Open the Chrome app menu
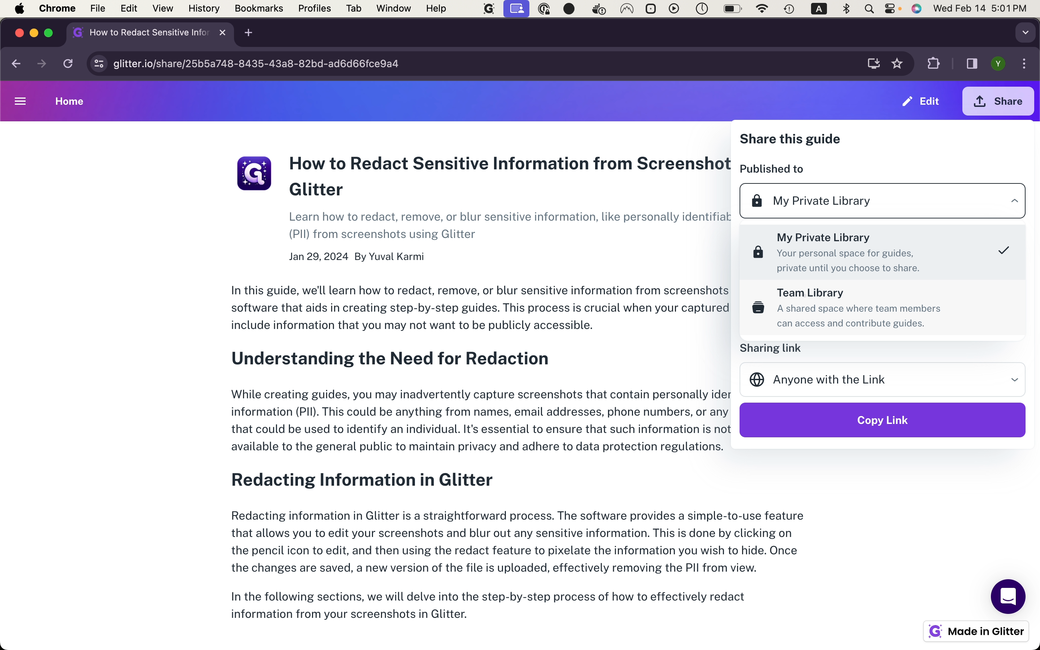This screenshot has height=650, width=1040. (57, 8)
